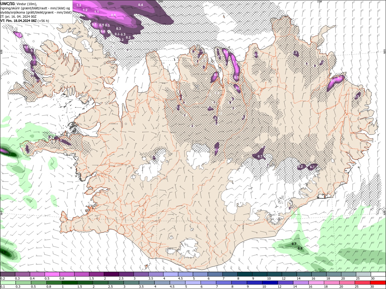This screenshot has height=289, width=386.
Task: Click the '0.1' tick label in lower legend row
Action: (x=3, y=287)
